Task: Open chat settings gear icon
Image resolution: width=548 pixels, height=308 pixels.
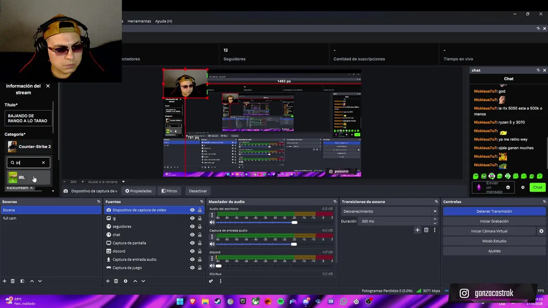Action: (523, 187)
